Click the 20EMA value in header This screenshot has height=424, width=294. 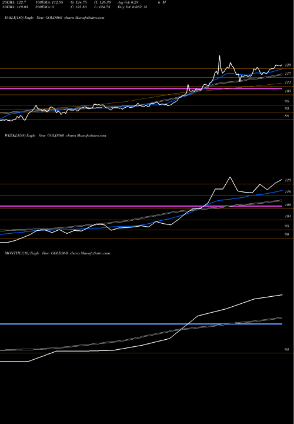14,2
